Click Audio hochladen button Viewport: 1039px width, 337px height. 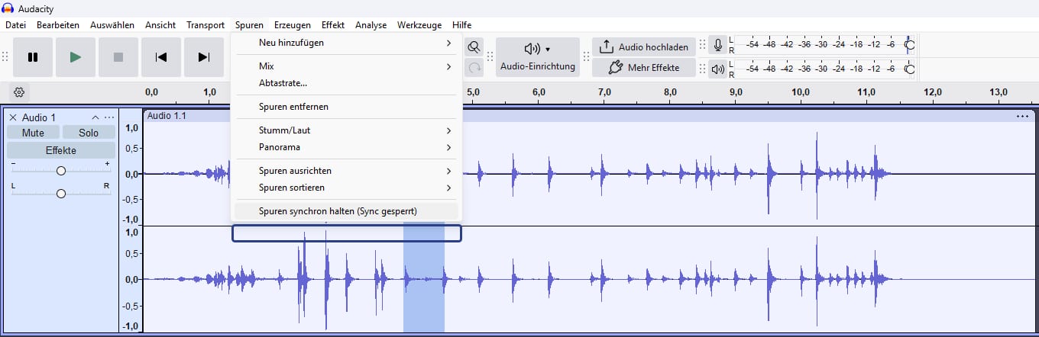click(x=644, y=47)
